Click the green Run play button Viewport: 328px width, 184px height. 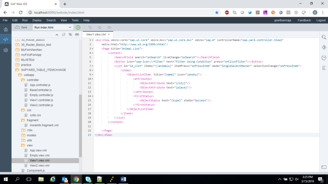(78, 27)
